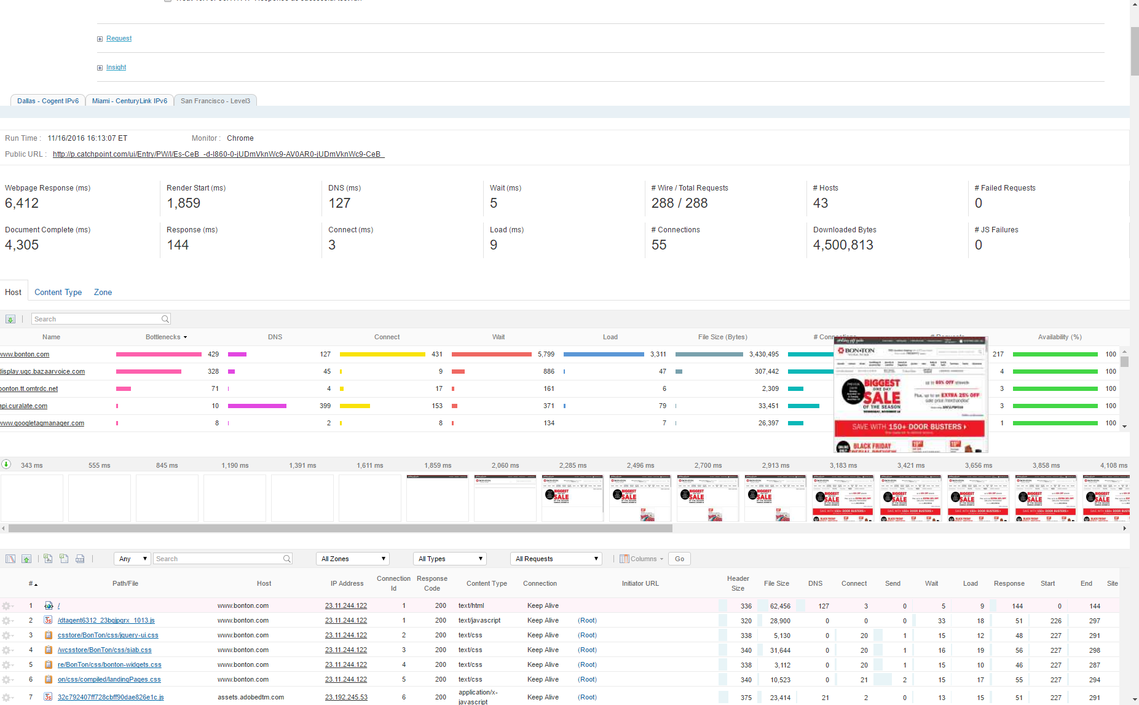Click the JS file icon in row 2
The height and width of the screenshot is (705, 1139).
(x=48, y=620)
